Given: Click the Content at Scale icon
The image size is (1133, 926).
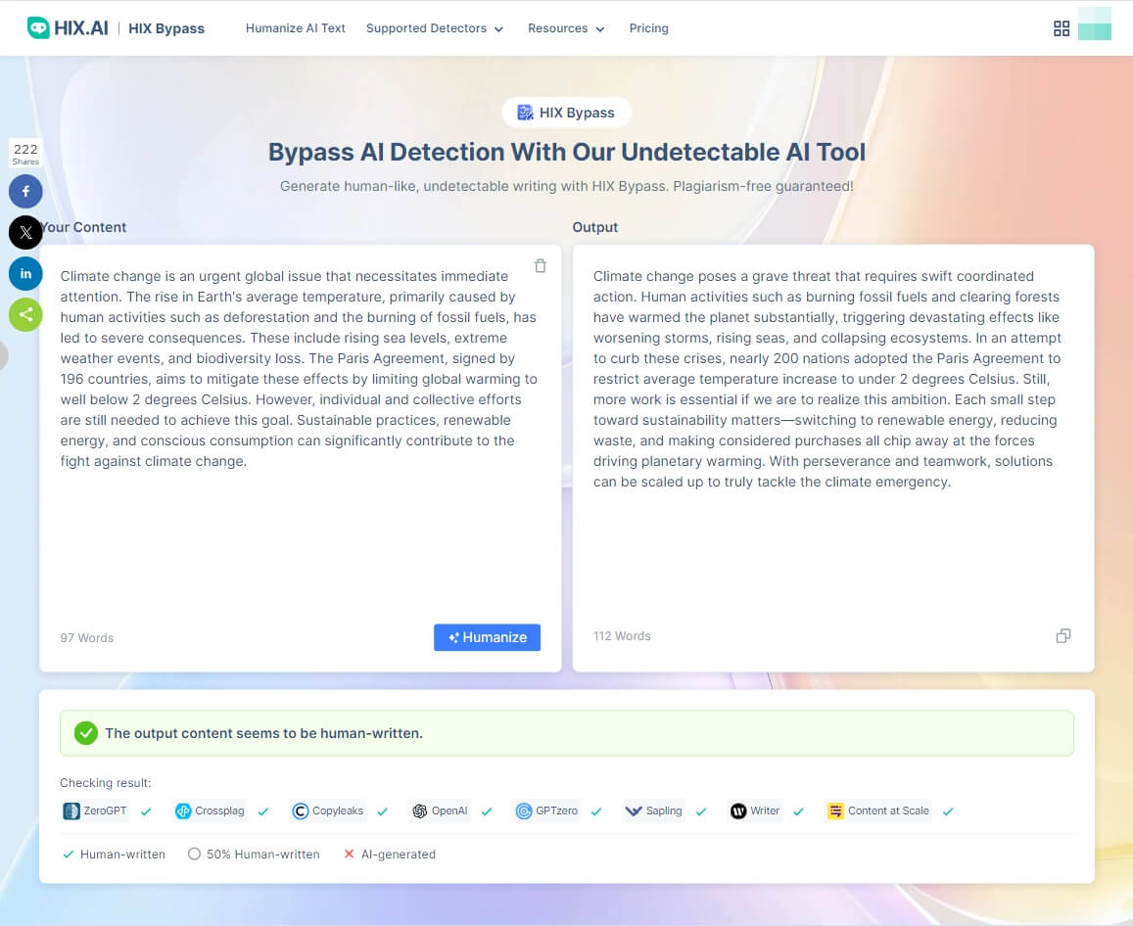Looking at the screenshot, I should 835,811.
